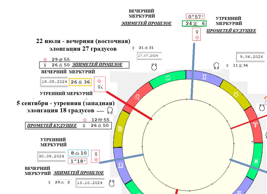Click the north node symbol after 'элонгация 18 градусов'
Image resolution: width=267 pixels, height=194 pixels.
(110, 110)
